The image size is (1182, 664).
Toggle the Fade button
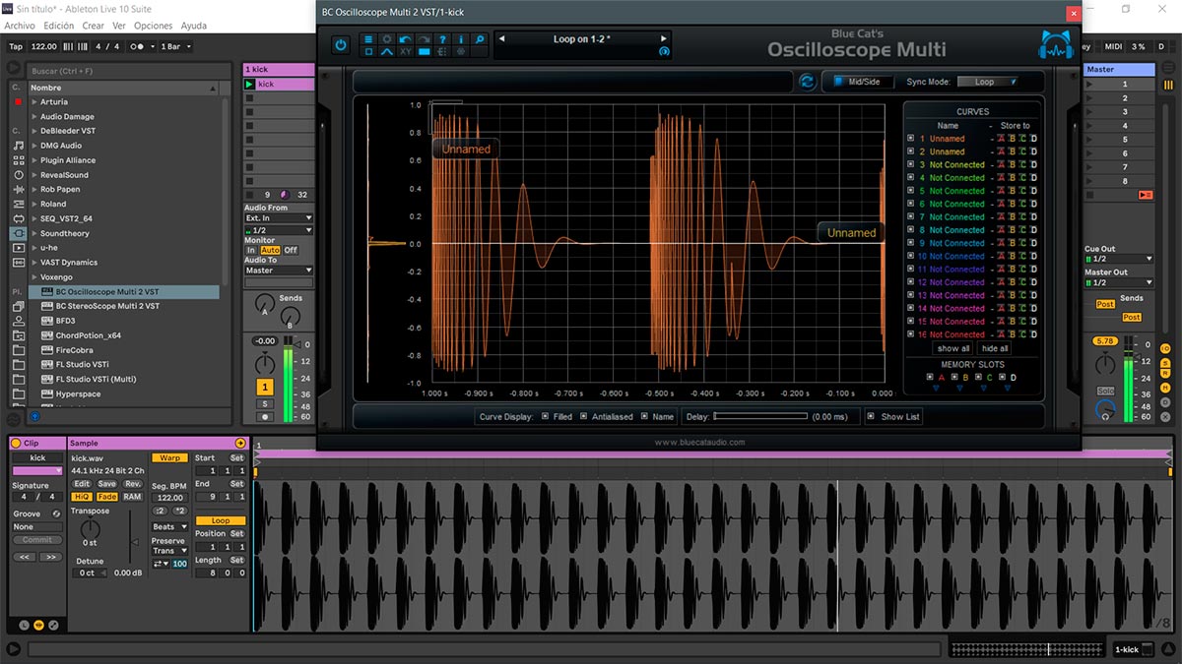107,497
